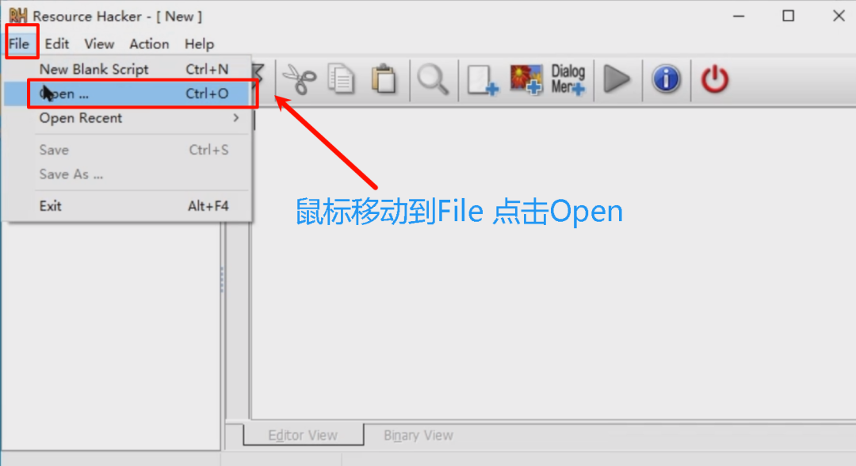
Task: Select the Cut scissors icon
Action: pos(299,80)
